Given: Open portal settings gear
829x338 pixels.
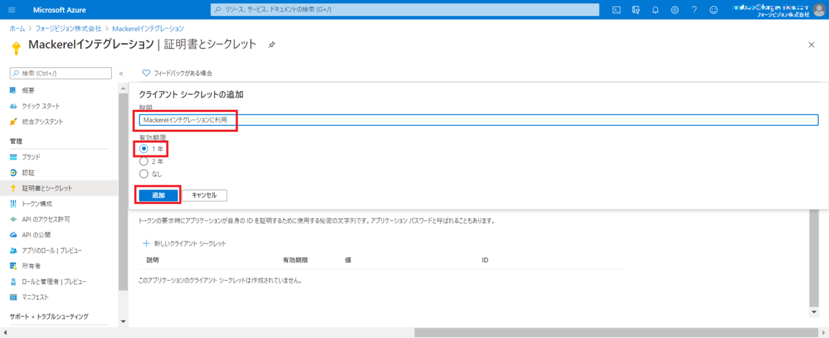Looking at the screenshot, I should (x=674, y=10).
